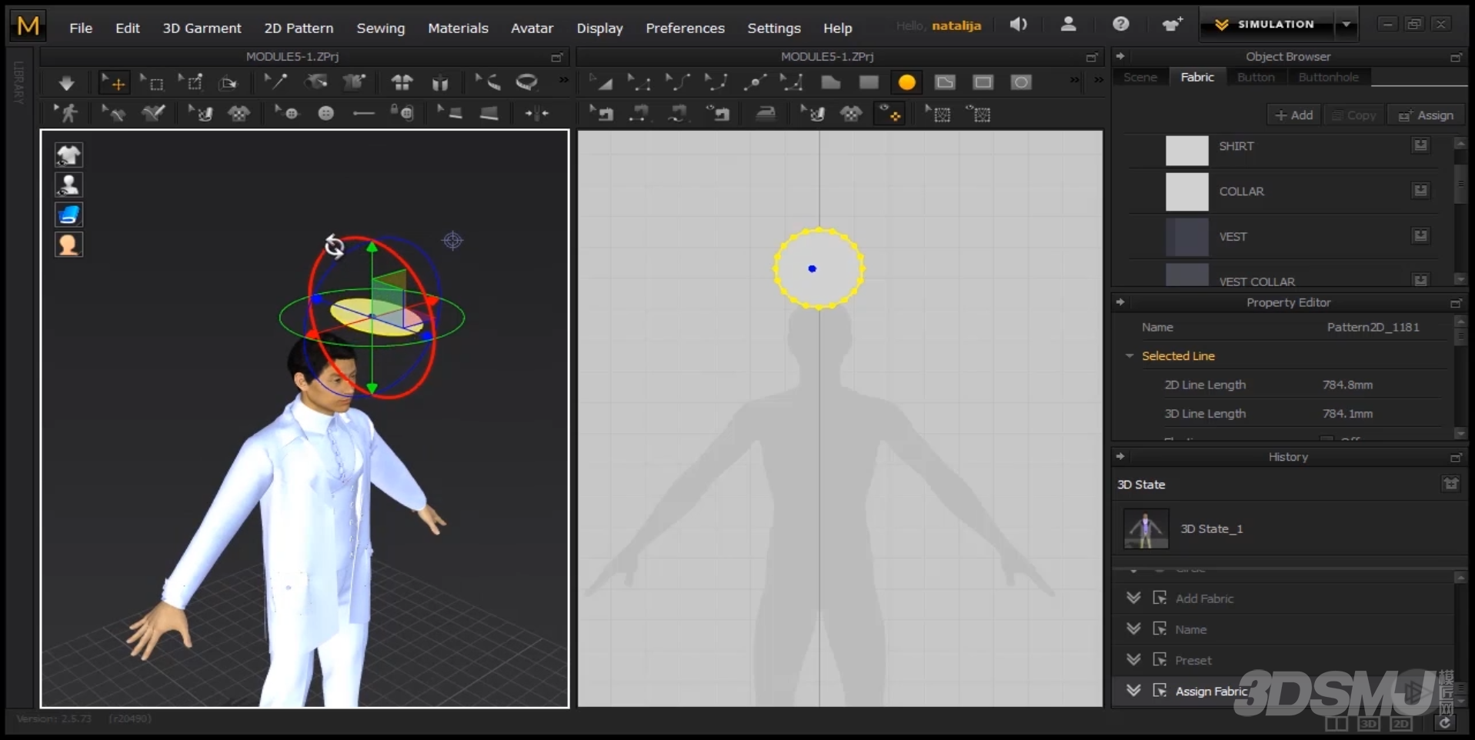Select the Edit Curvature tool
This screenshot has height=740, width=1475.
click(677, 82)
